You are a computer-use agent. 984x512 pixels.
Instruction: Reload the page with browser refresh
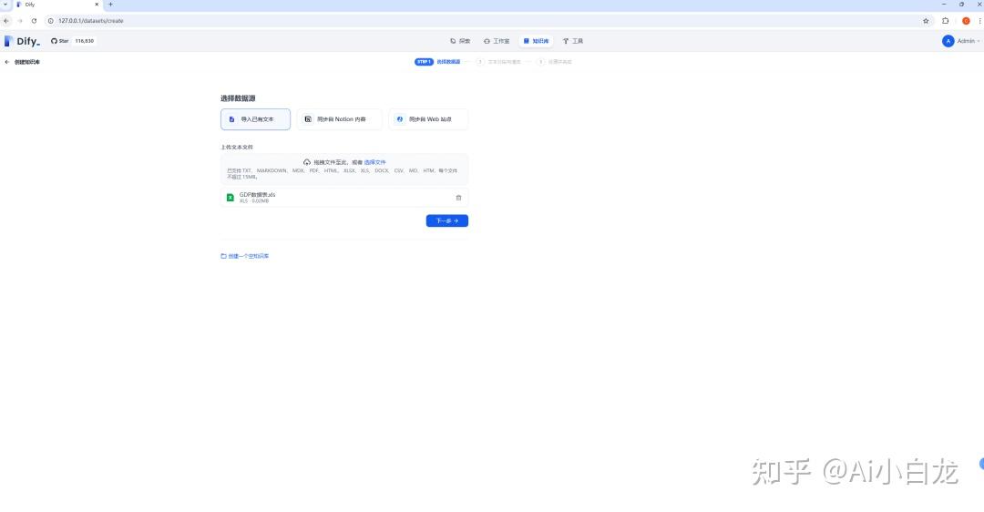(x=34, y=20)
